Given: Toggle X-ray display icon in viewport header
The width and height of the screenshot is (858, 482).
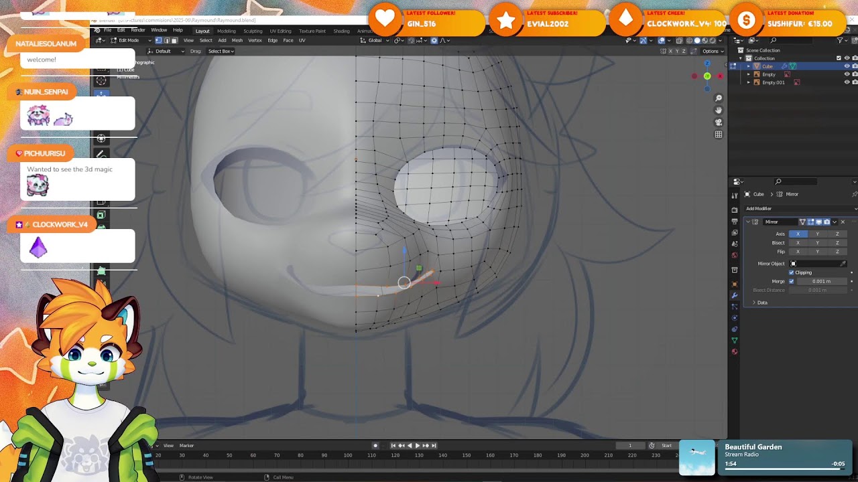Looking at the screenshot, I should coord(679,40).
